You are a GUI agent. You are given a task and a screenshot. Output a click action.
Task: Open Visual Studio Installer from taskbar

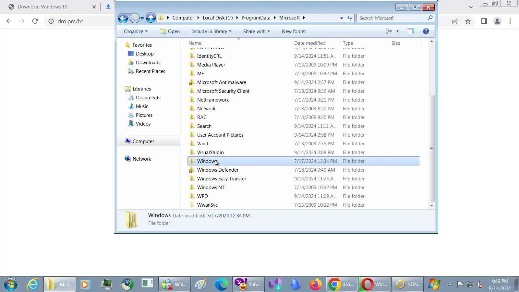coord(275,285)
